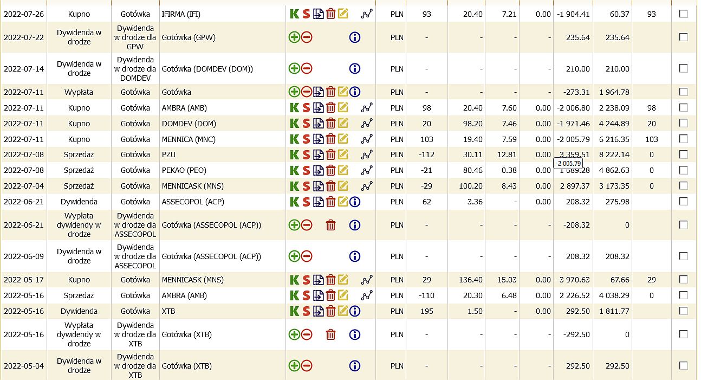This screenshot has height=380, width=701.
Task: Delete the IFIRMA (IFI) transaction with the trash icon
Action: pos(330,14)
